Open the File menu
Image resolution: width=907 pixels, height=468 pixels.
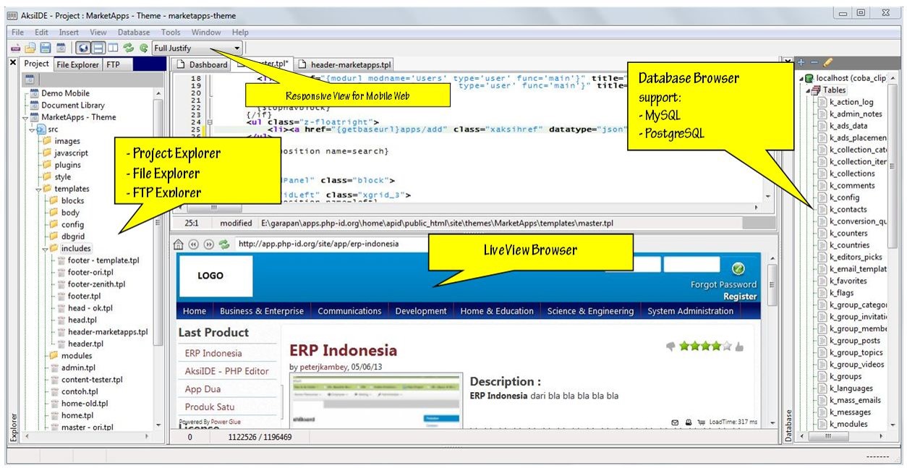(x=18, y=33)
